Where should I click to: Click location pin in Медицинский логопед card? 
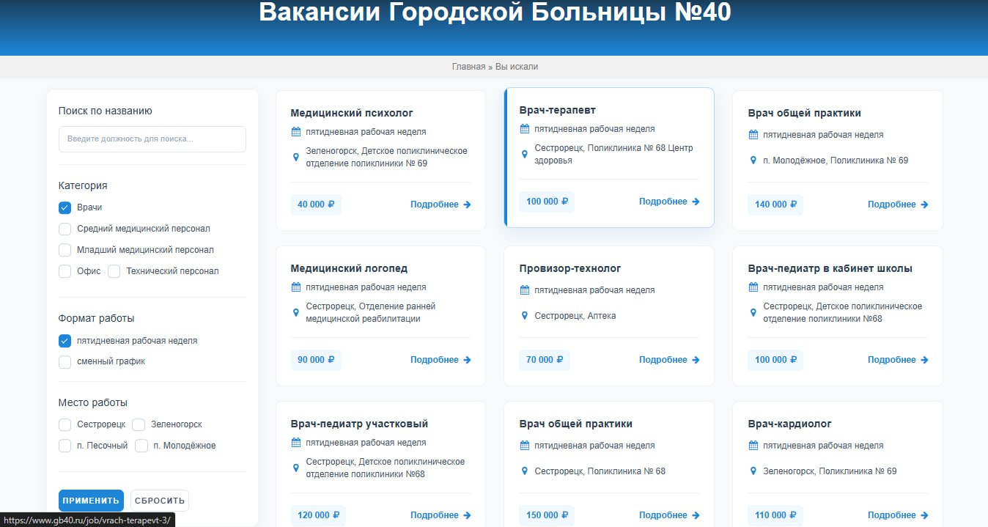point(296,313)
